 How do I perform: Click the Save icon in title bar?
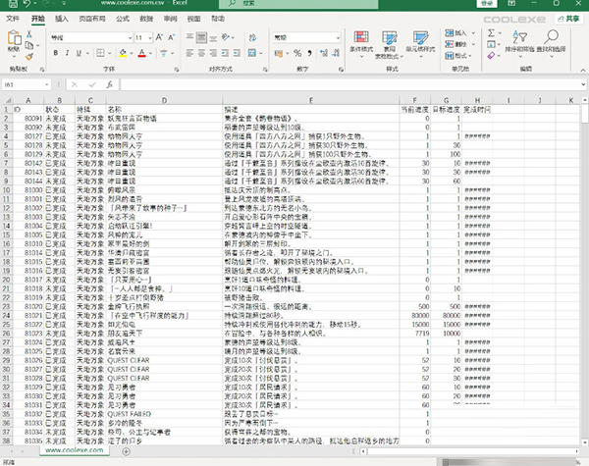pos(9,5)
